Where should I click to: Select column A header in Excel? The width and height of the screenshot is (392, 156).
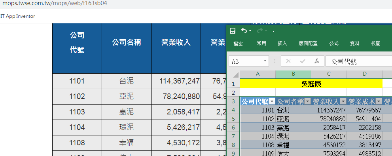(258, 74)
